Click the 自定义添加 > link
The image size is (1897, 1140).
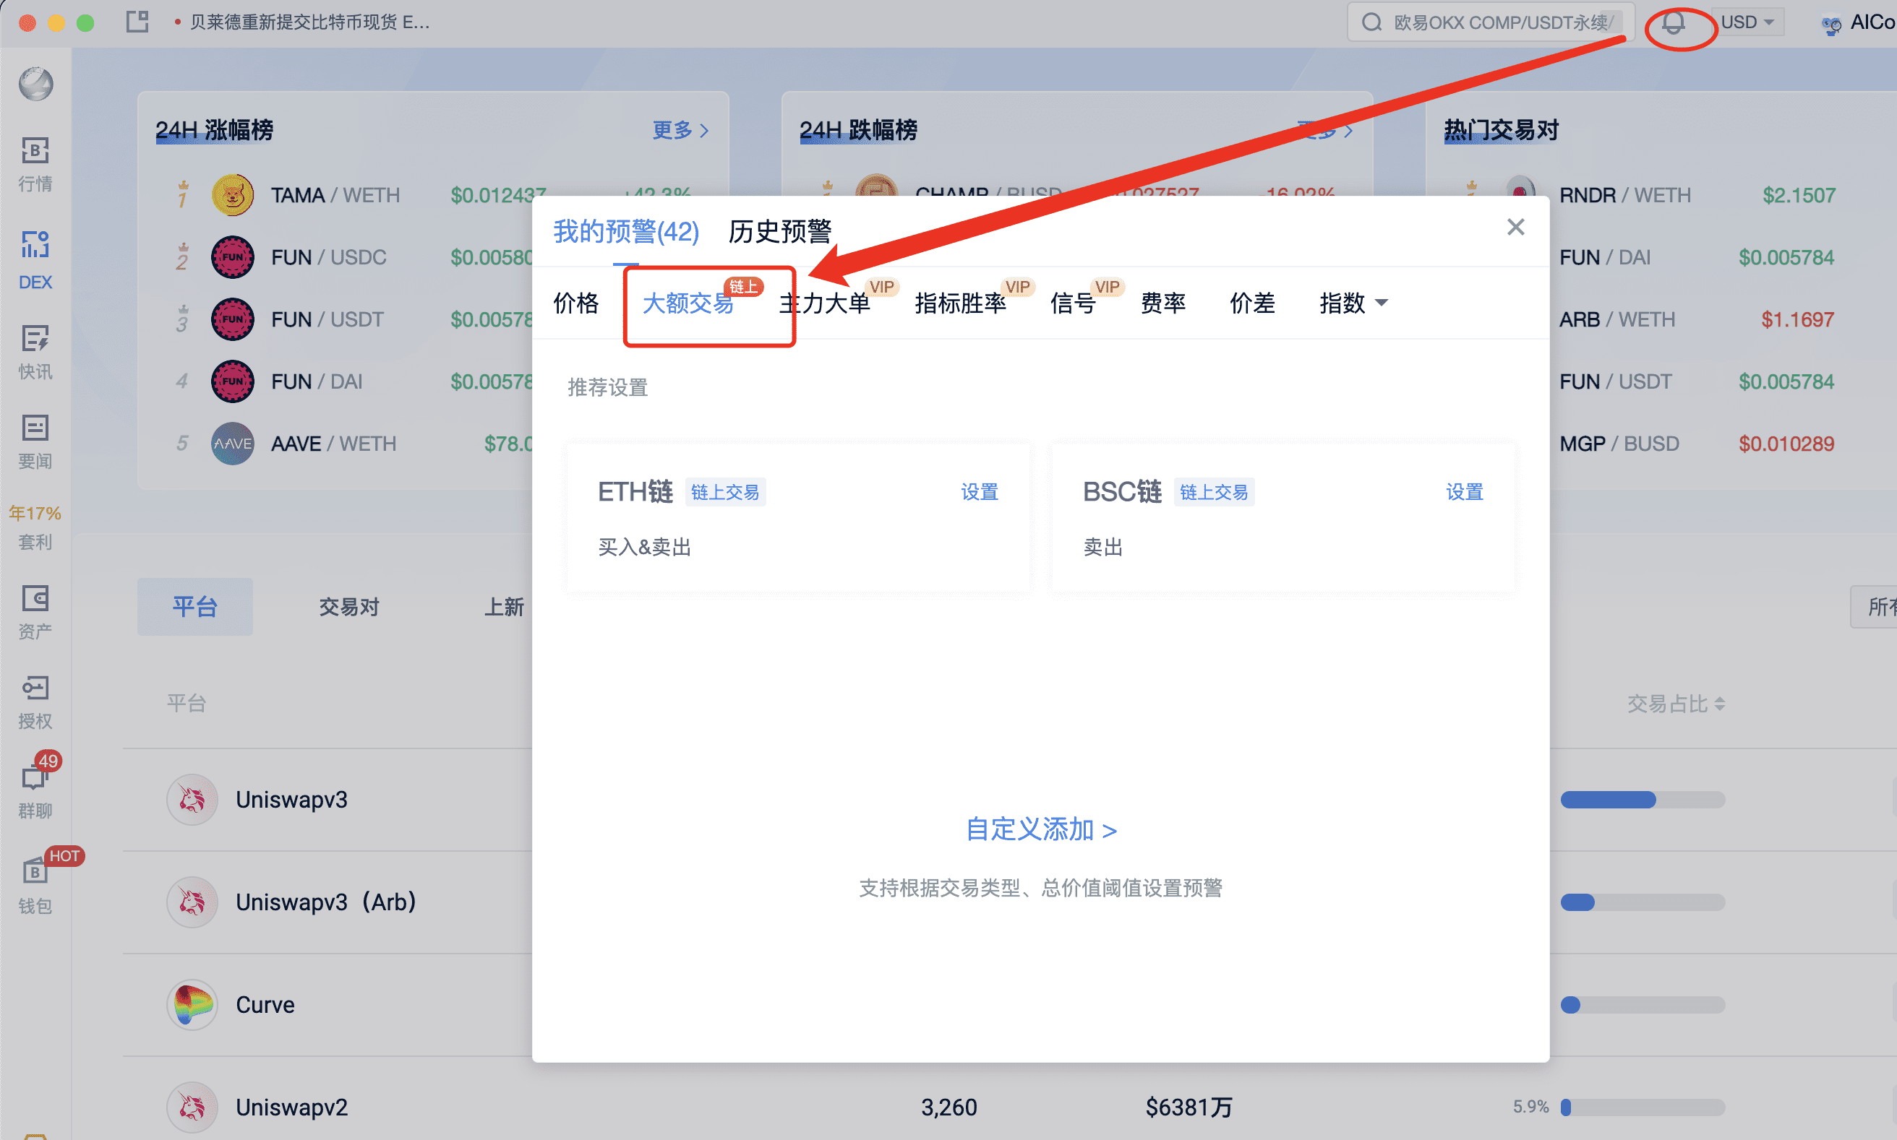[1041, 829]
